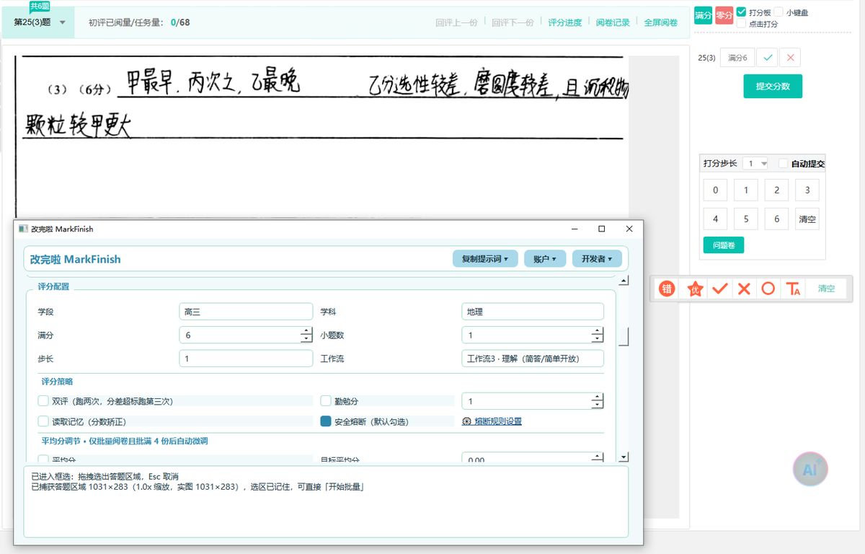Click the 共6题 badge
865x554 pixels.
[40, 6]
